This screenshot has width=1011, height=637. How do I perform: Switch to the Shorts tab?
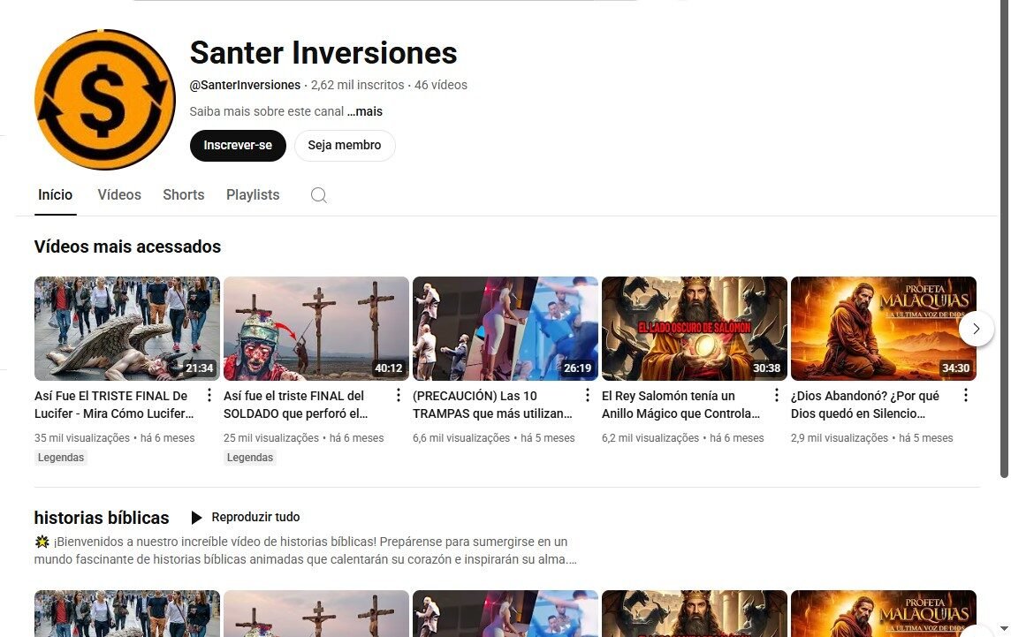(183, 194)
